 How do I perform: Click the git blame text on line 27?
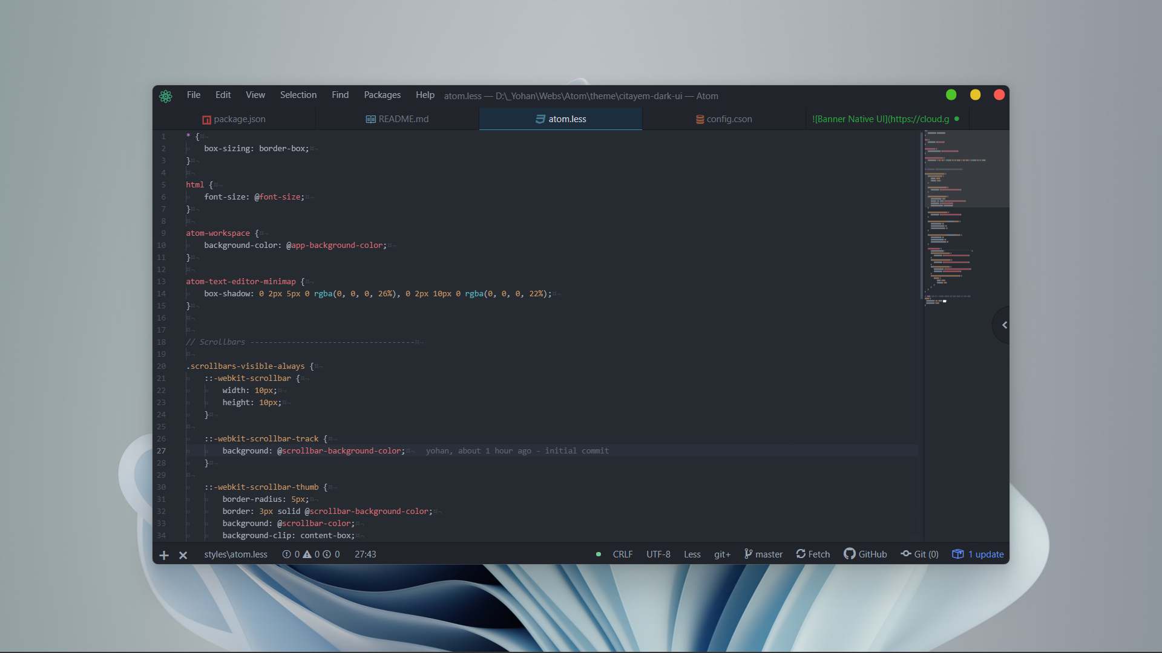(x=517, y=451)
